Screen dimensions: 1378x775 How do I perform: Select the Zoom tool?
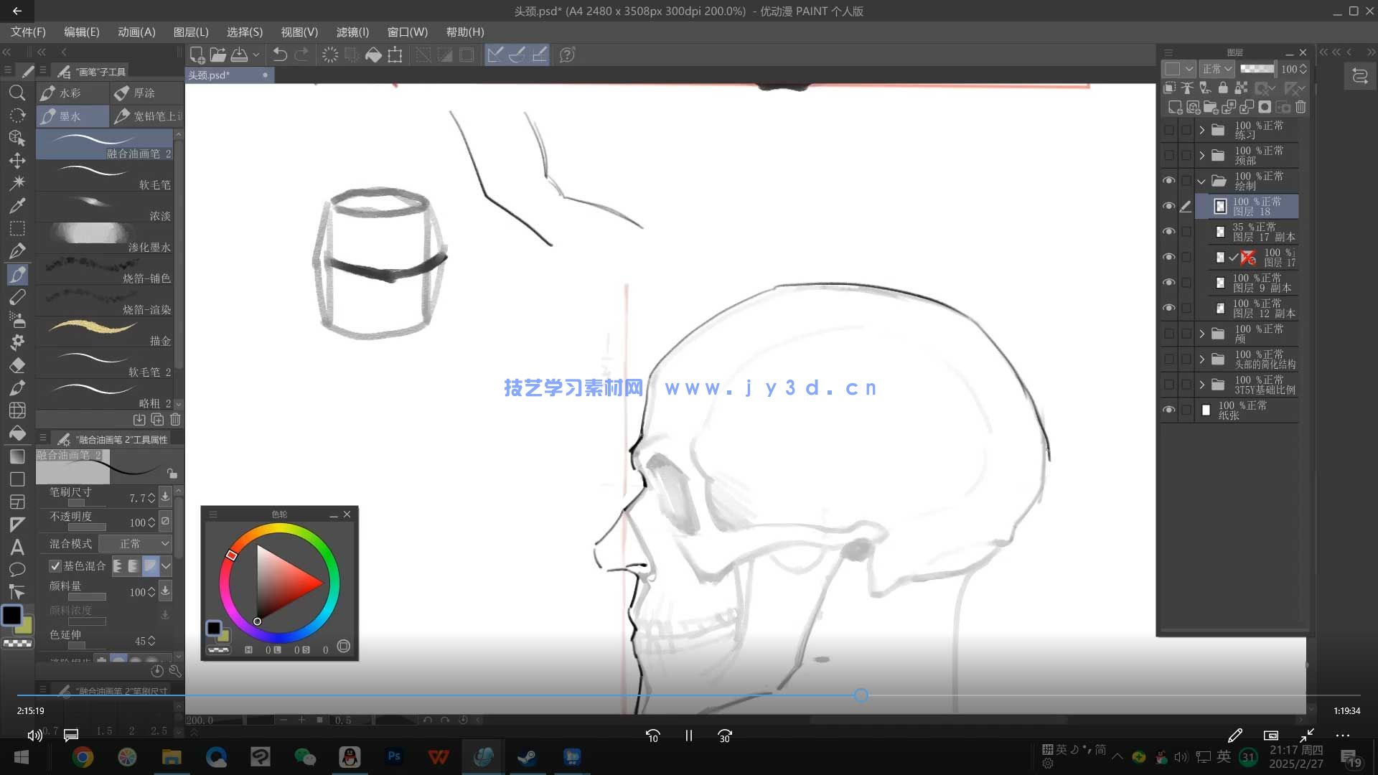tap(17, 93)
